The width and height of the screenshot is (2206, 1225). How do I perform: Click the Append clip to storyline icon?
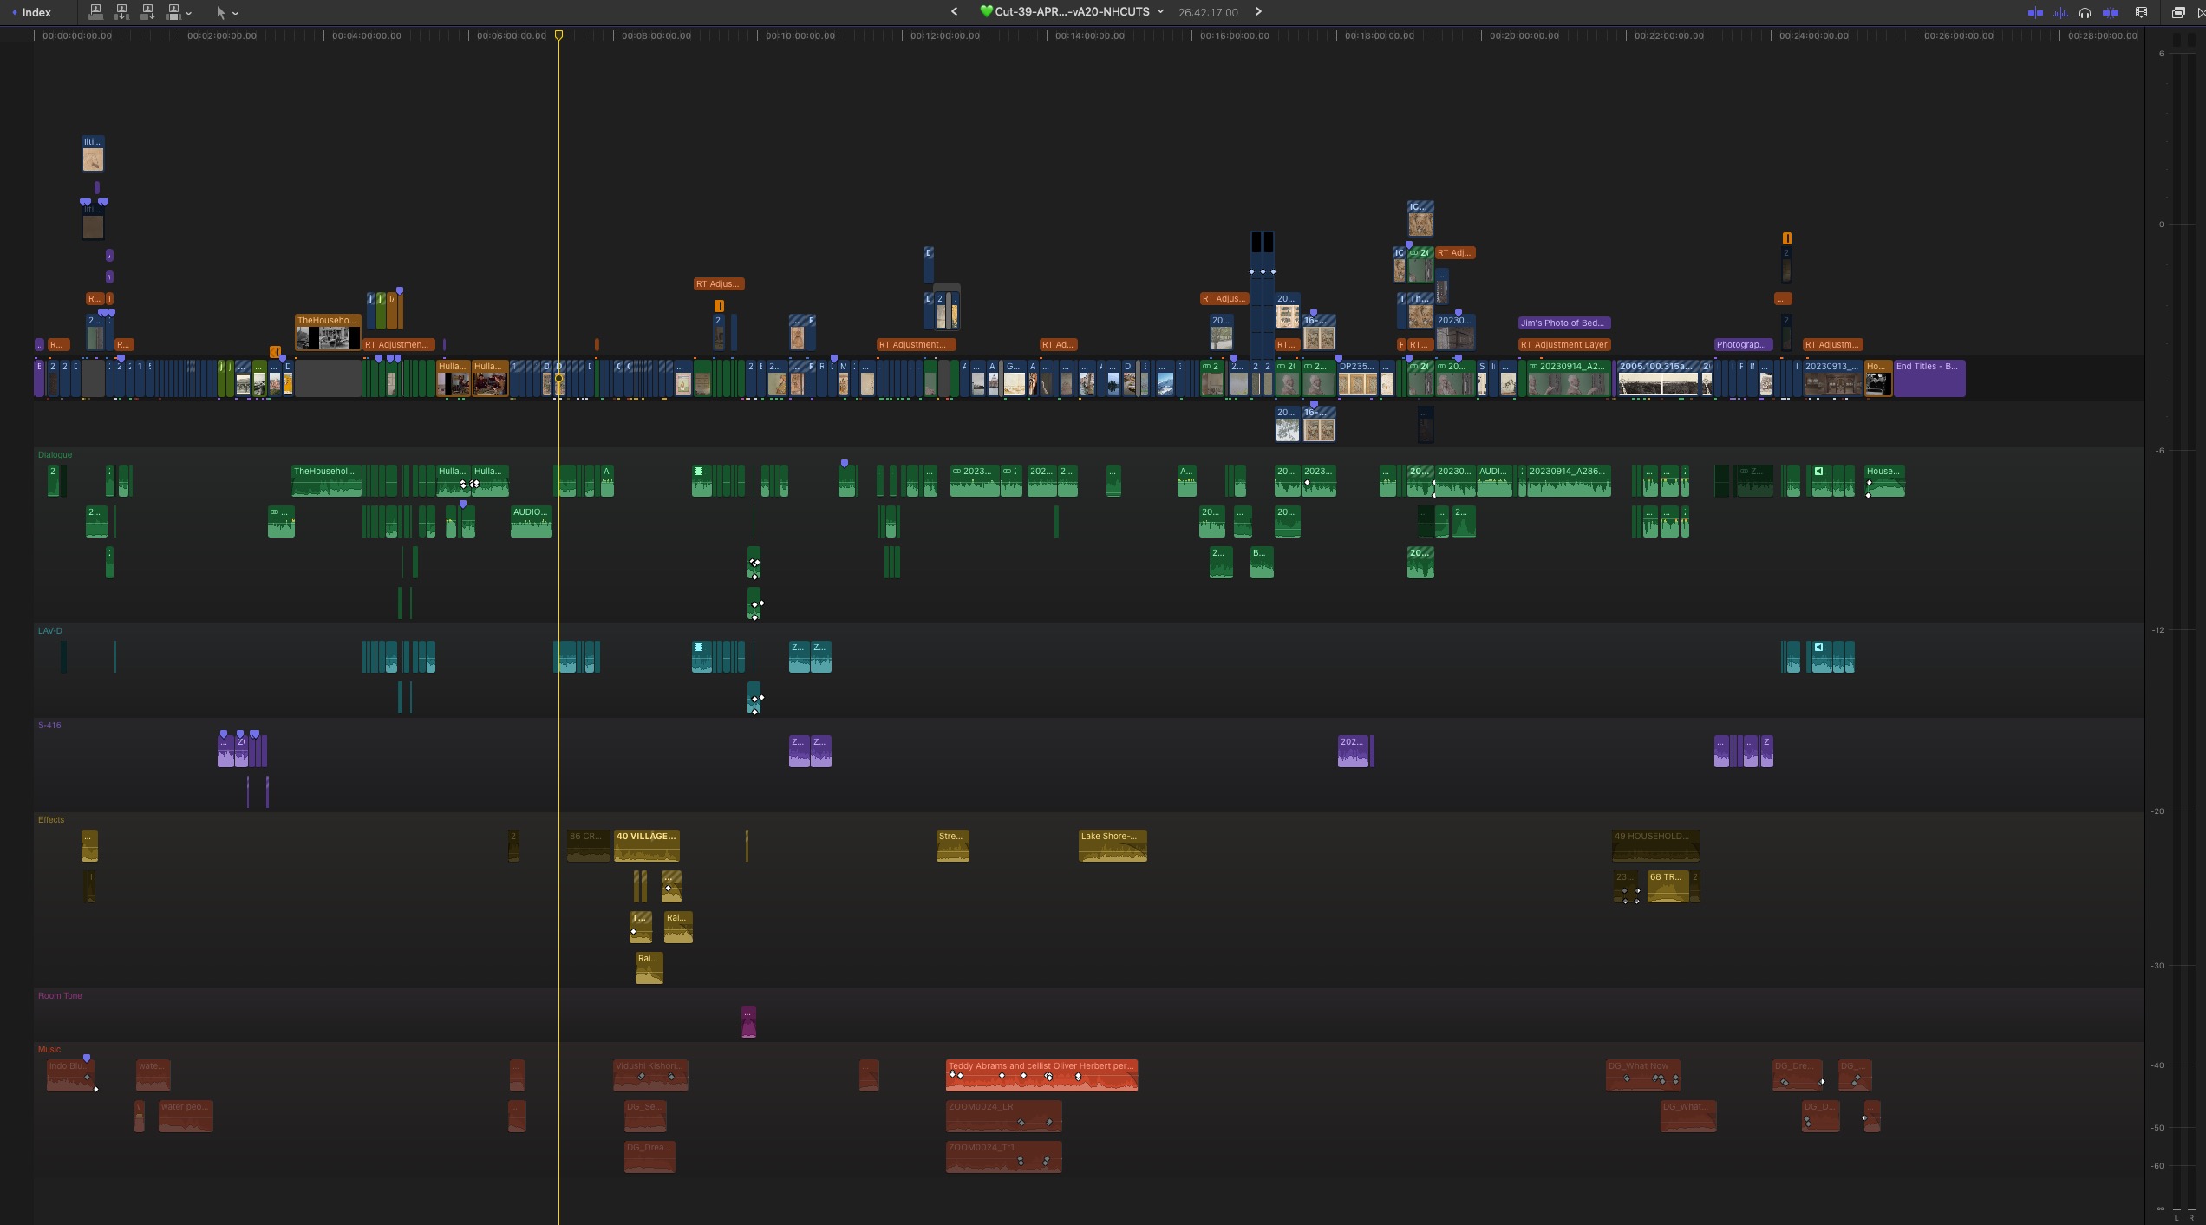(x=147, y=12)
